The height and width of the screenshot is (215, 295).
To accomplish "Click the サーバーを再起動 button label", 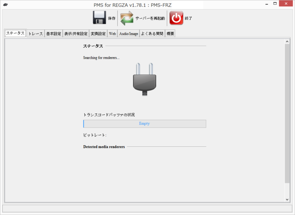I will [x=150, y=18].
